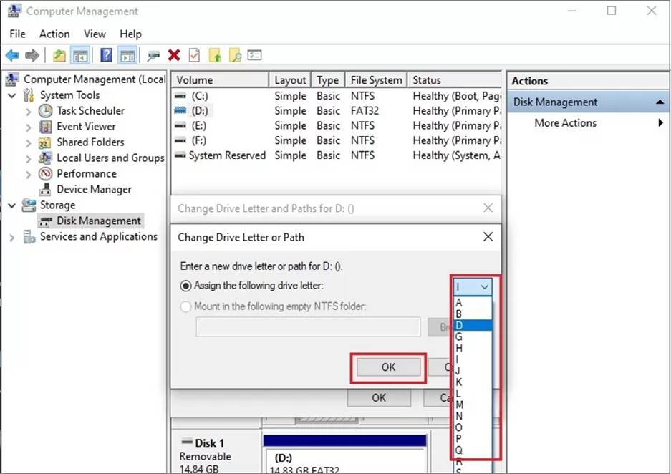
Task: Click the Back arrow in toolbar
Action: pos(12,56)
